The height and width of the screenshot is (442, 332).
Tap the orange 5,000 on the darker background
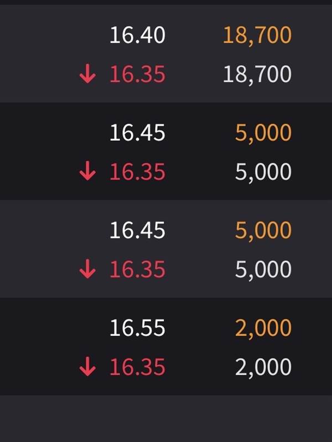[263, 133]
